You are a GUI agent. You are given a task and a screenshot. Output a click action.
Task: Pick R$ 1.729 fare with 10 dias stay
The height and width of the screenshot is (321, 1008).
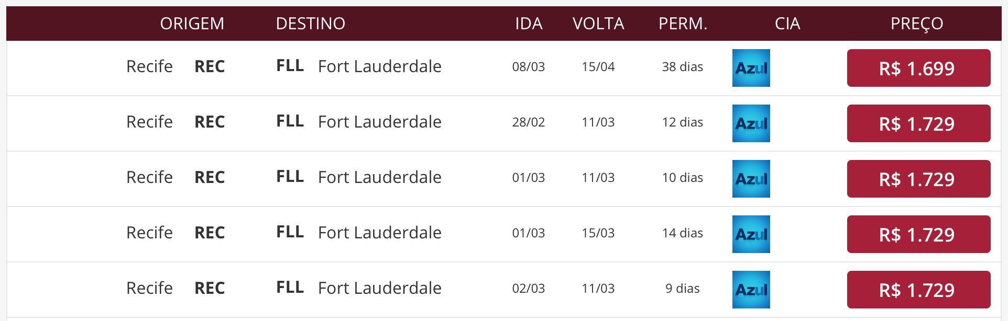tap(918, 179)
